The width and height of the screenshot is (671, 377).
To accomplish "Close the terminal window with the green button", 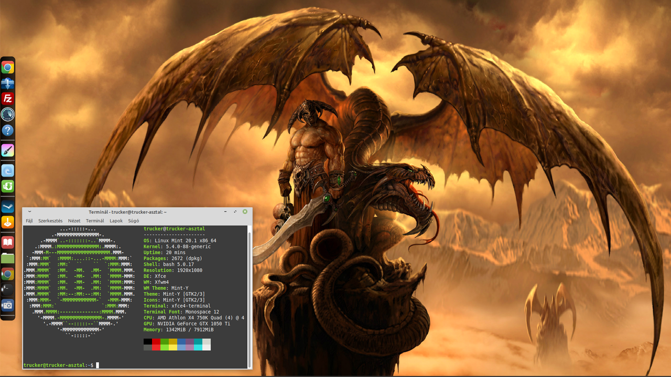I will pyautogui.click(x=245, y=212).
